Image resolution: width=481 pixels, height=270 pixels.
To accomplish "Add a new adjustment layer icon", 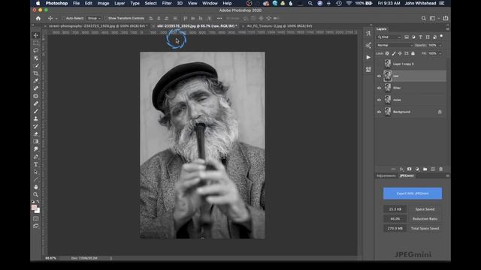I will click(x=417, y=169).
